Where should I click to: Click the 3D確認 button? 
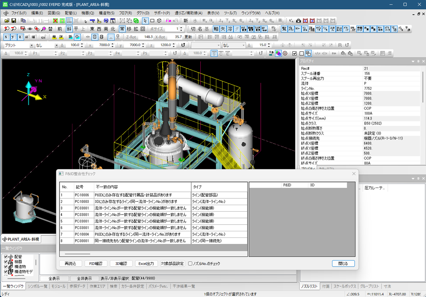[121, 264]
